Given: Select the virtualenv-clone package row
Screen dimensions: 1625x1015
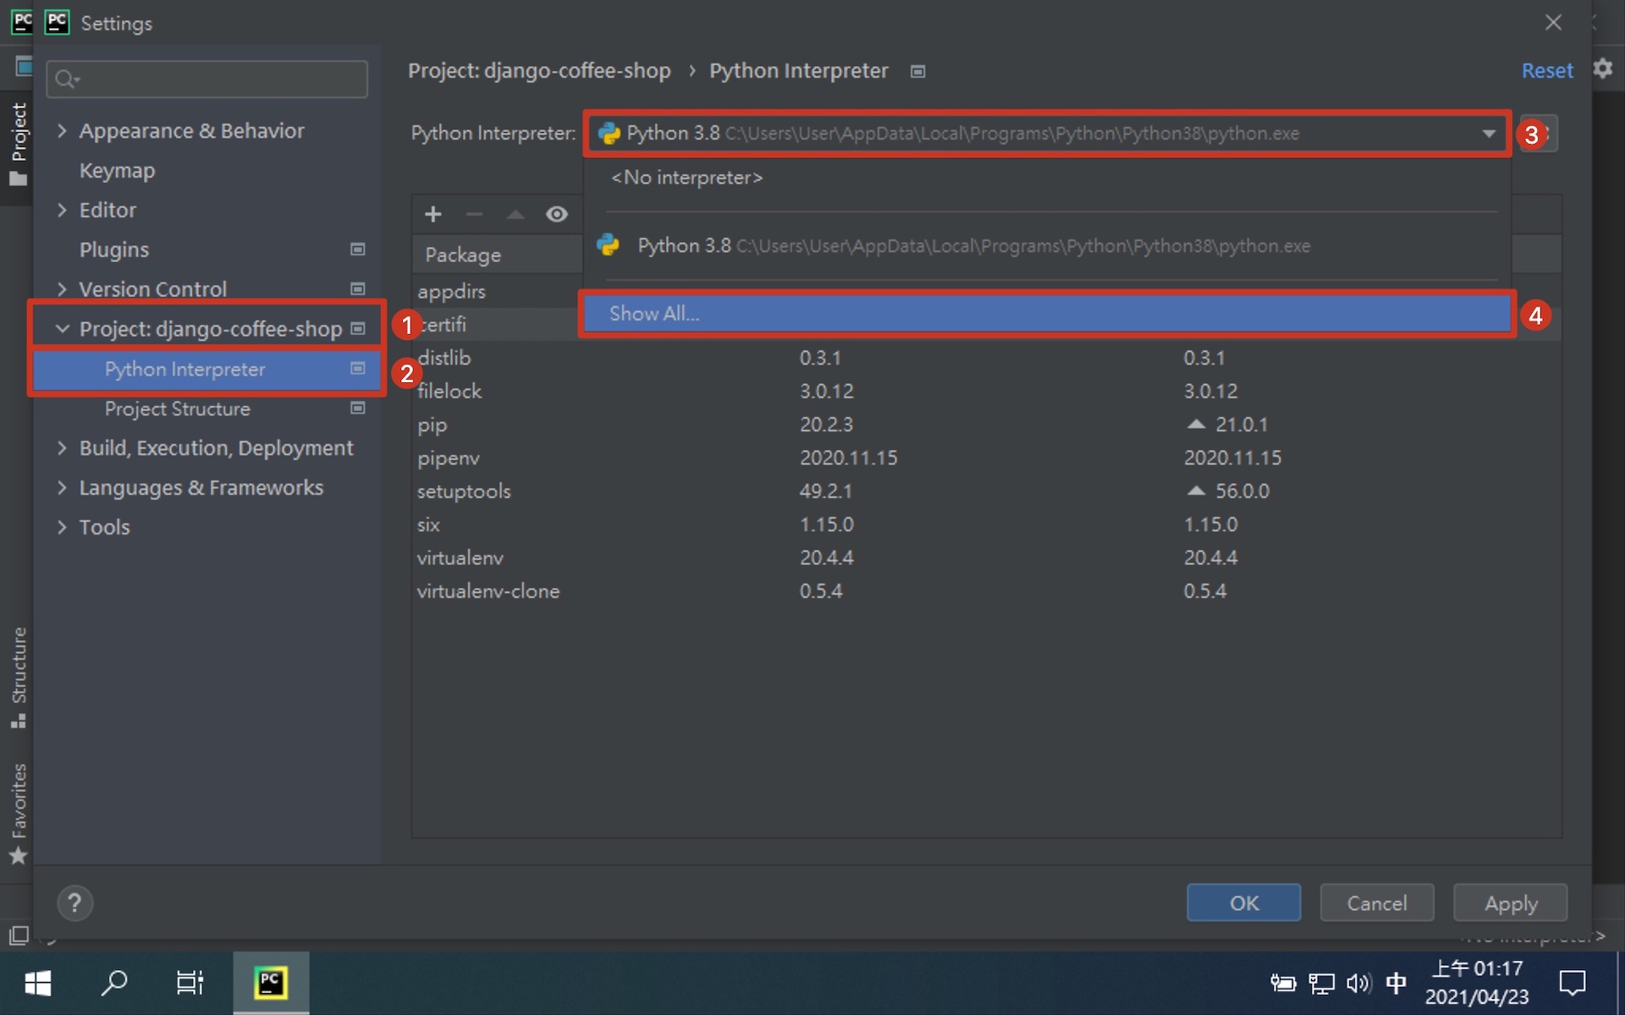Looking at the screenshot, I should pyautogui.click(x=986, y=591).
